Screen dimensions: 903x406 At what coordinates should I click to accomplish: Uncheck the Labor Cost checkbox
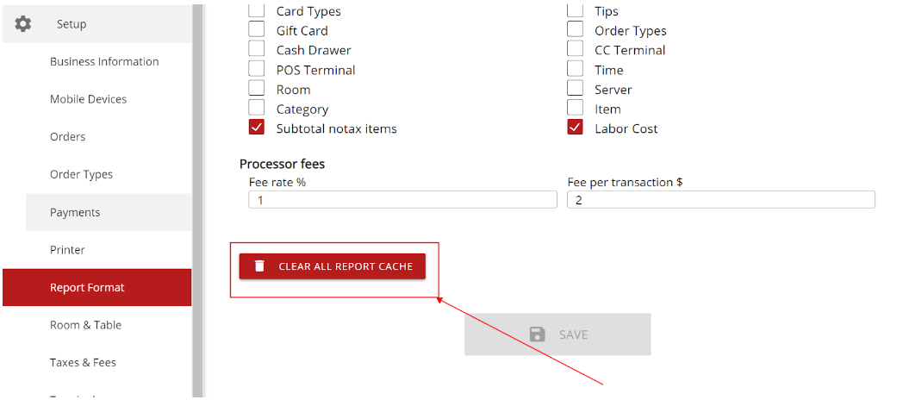click(x=575, y=128)
